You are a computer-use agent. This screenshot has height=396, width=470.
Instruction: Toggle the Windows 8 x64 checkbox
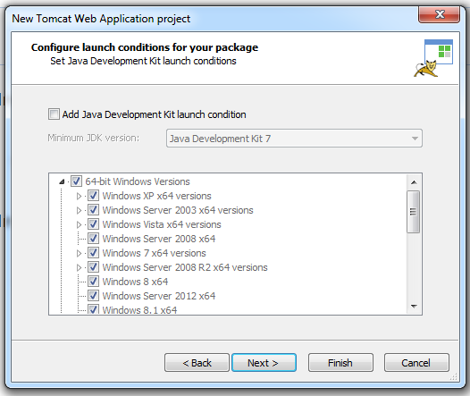tap(93, 282)
